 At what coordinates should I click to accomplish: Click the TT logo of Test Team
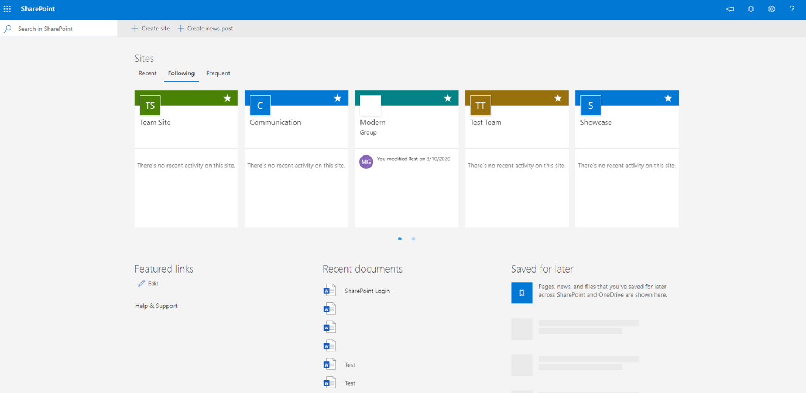[481, 105]
